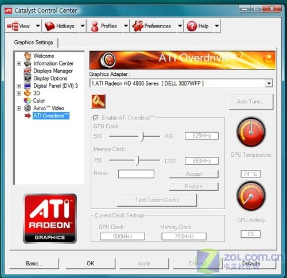Click the 74 °C temperature readout

250,174
